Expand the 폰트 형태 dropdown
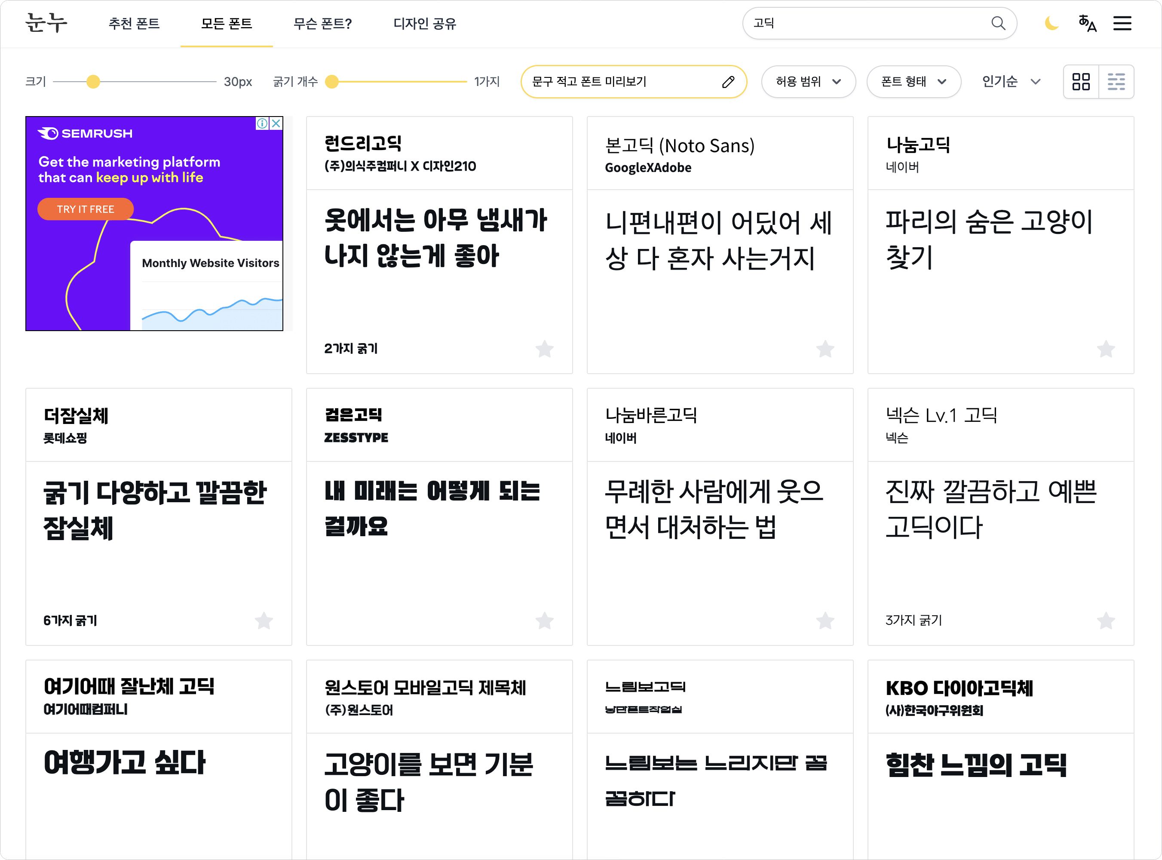This screenshot has height=860, width=1162. pos(914,82)
